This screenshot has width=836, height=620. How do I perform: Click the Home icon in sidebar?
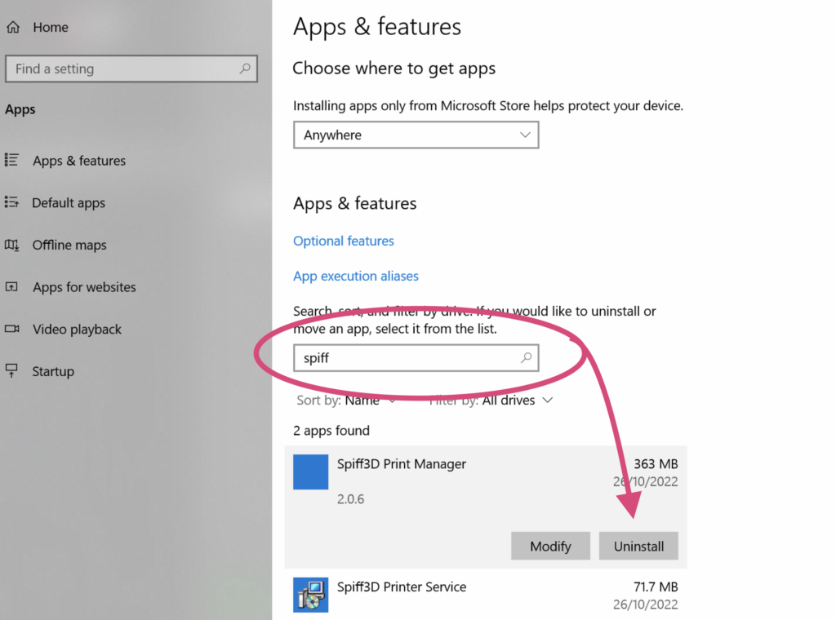(13, 27)
